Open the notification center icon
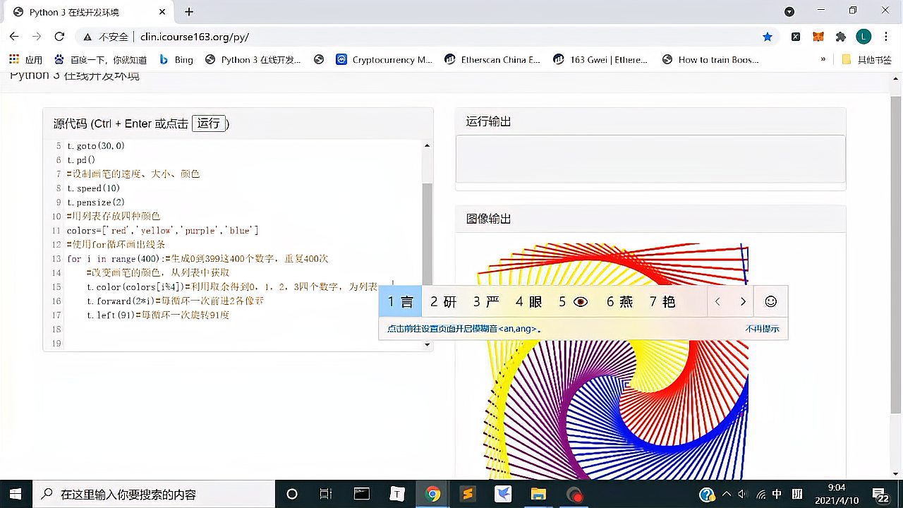903x508 pixels. pos(881,494)
